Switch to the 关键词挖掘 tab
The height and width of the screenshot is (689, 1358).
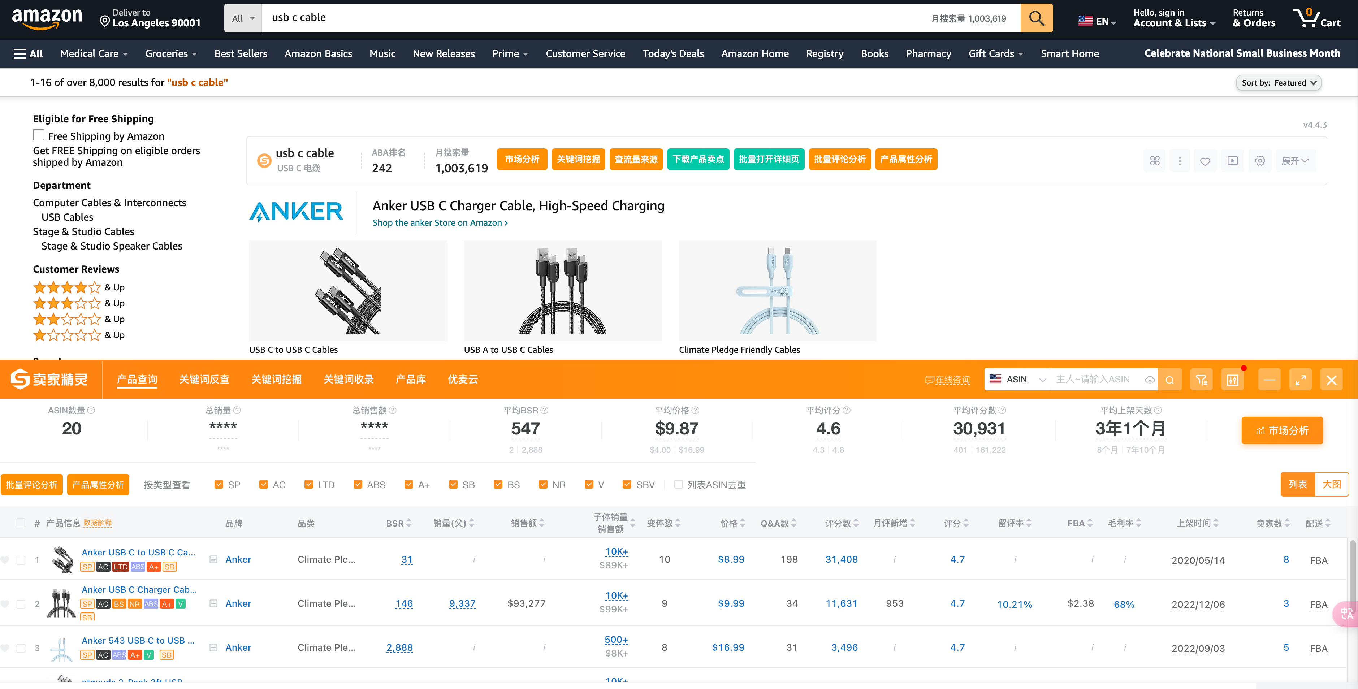point(276,379)
